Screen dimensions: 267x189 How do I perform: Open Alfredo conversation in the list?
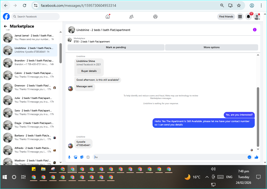[x=29, y=150]
